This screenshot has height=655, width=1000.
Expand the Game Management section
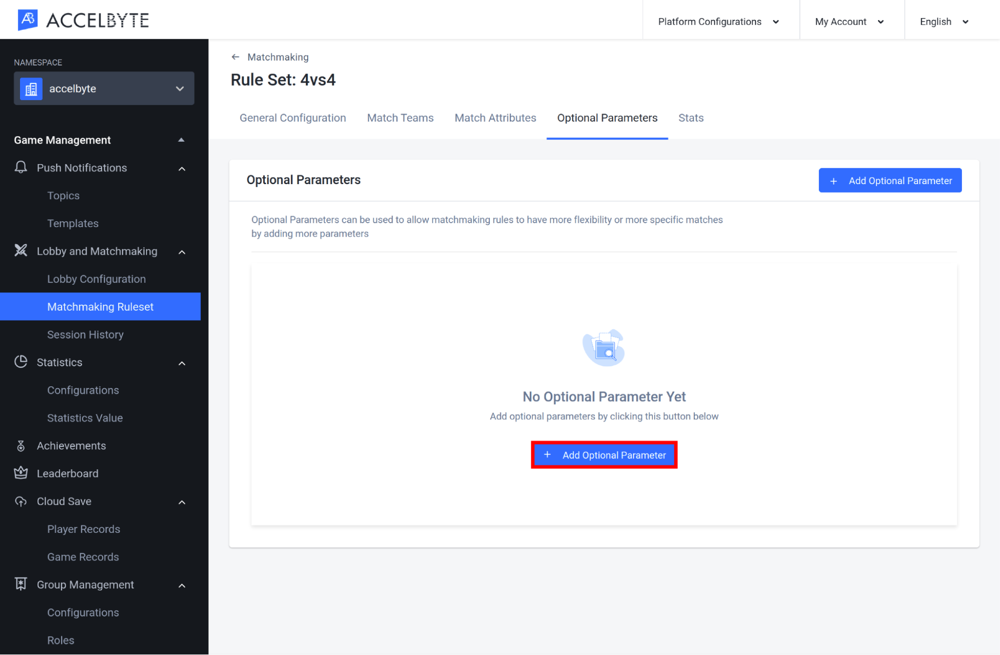pos(181,140)
